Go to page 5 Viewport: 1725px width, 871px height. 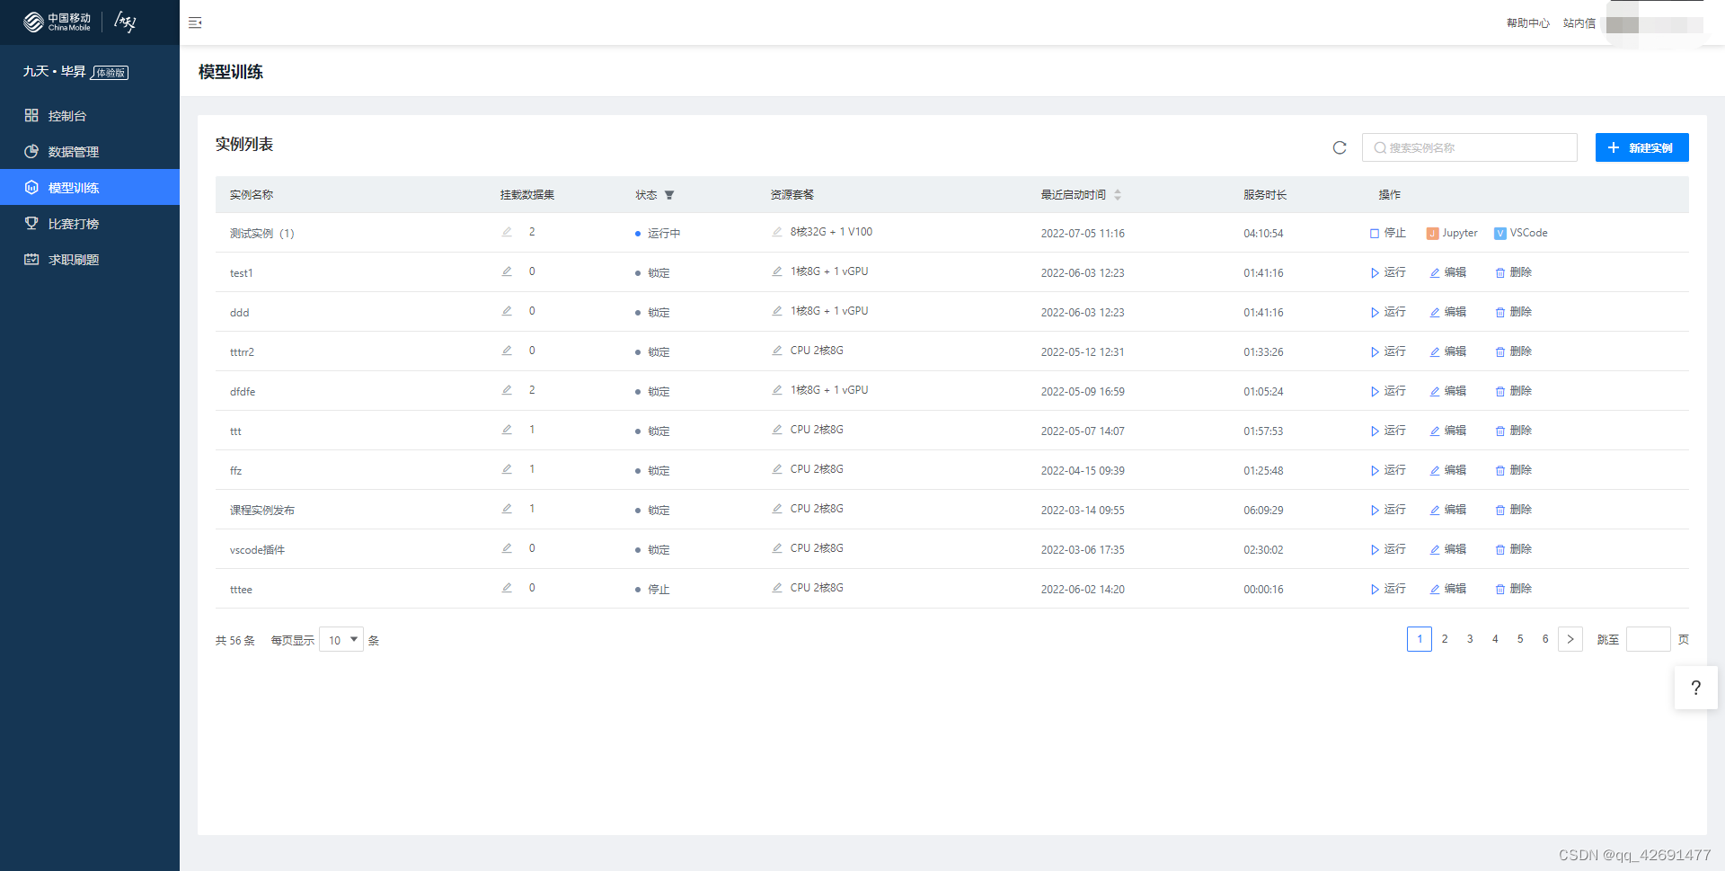click(1520, 639)
